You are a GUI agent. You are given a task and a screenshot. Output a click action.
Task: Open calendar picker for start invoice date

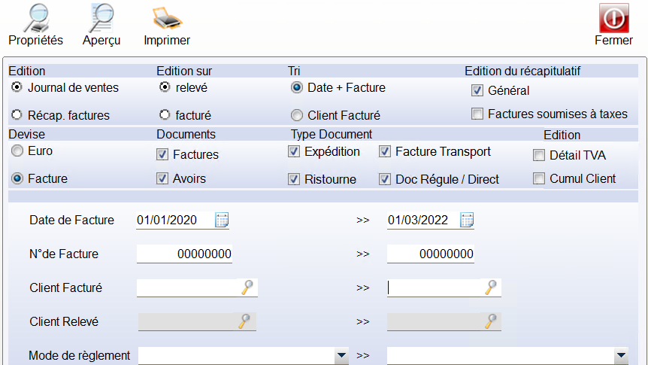coord(222,221)
